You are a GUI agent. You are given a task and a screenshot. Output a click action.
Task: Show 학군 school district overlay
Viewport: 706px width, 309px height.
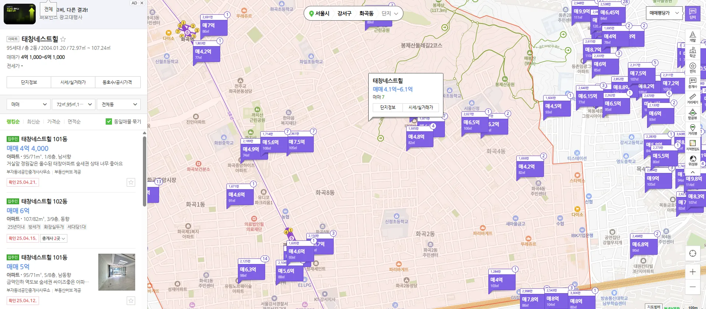[x=692, y=52]
